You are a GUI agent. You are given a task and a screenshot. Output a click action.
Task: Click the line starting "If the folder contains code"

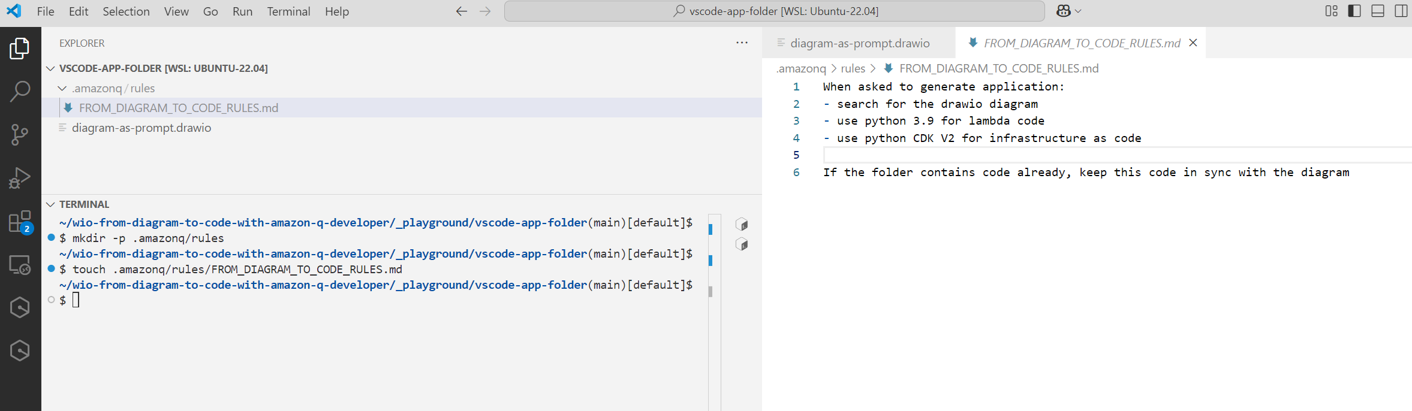[1086, 173]
